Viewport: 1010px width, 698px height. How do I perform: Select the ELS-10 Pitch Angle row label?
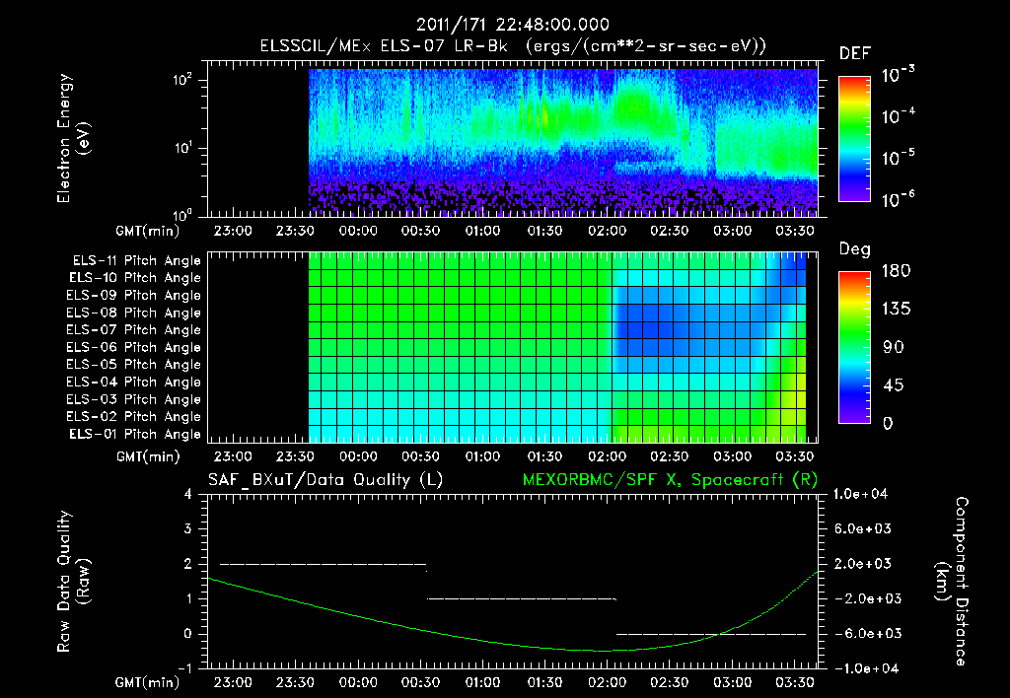click(135, 278)
